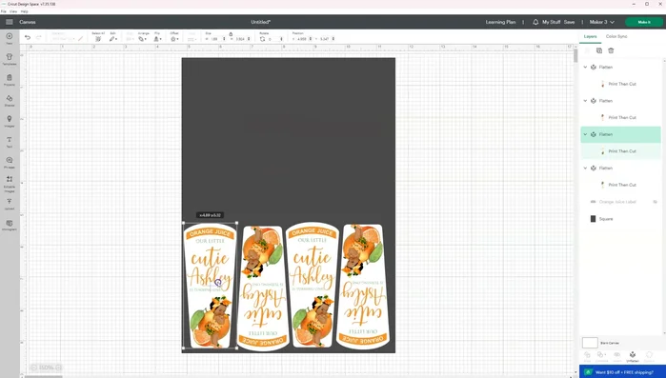Click the dark Square layer swatch
This screenshot has width=666, height=378.
[x=593, y=219]
